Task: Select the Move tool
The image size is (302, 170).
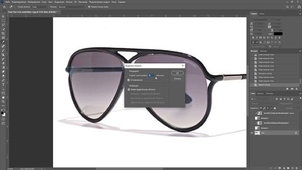Action: [x=3, y=17]
